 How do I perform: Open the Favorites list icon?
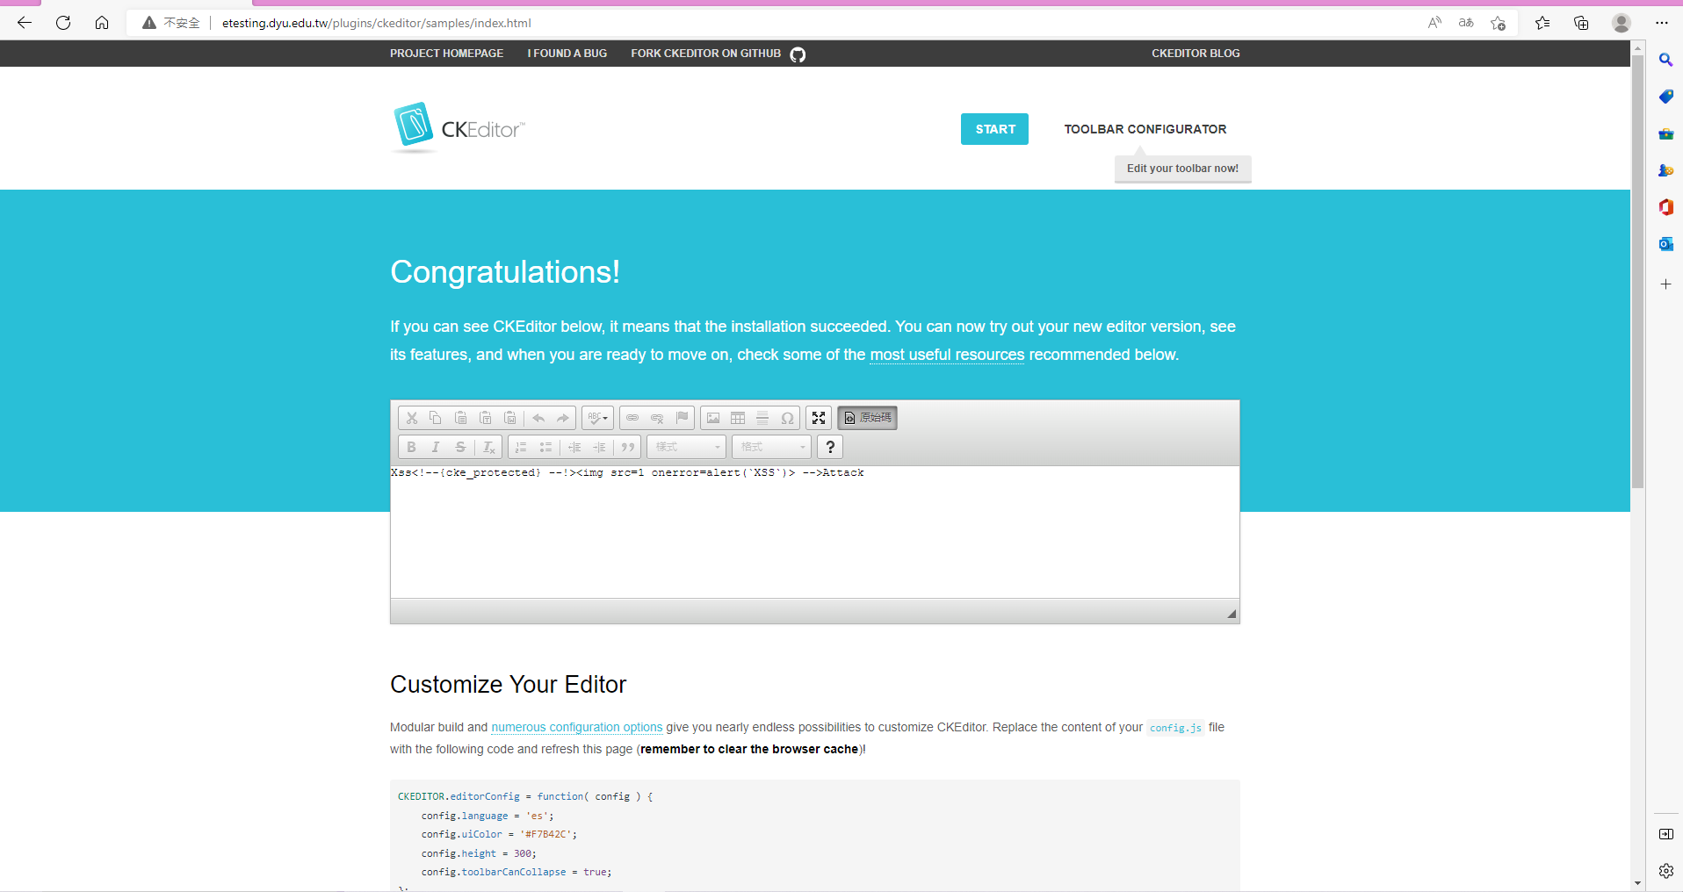1542,23
